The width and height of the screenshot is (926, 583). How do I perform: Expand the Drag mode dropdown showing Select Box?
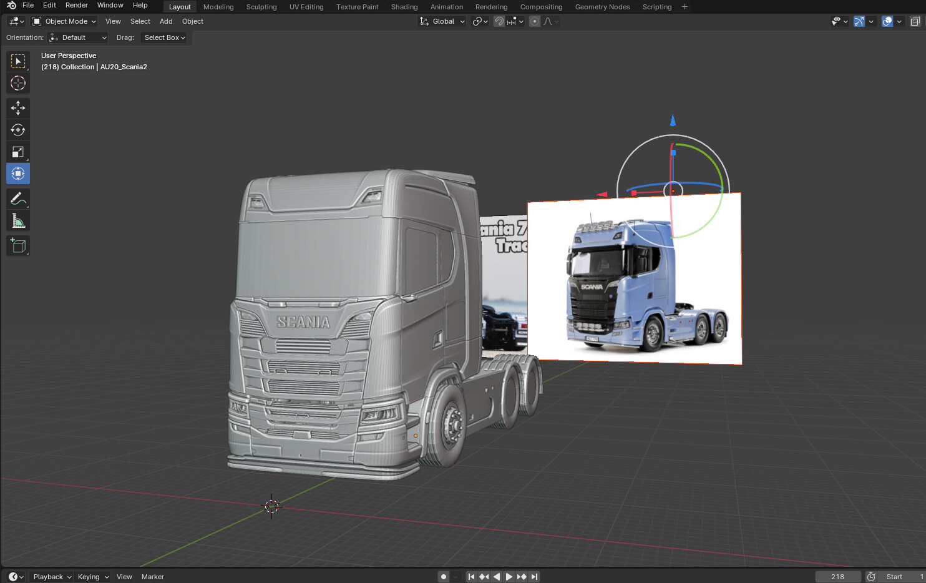point(163,37)
